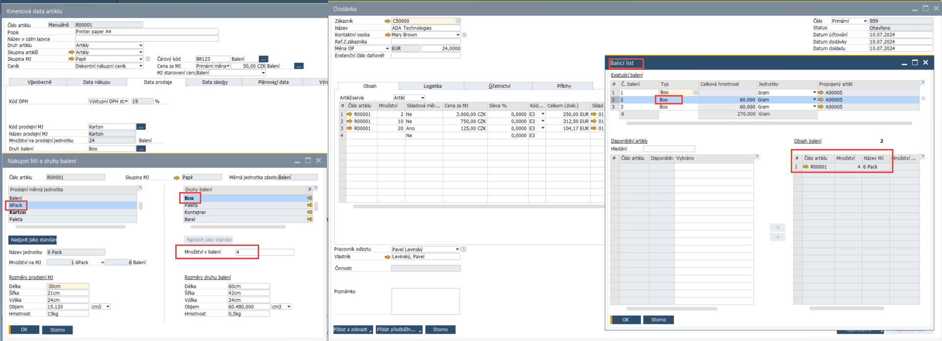Viewport: 942px width, 341px height.
Task: Open the Účetnictví tab in Dodávka
Action: tap(499, 86)
